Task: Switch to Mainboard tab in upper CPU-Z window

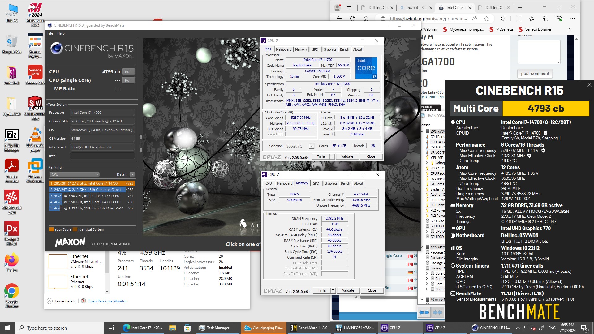Action: (x=284, y=49)
